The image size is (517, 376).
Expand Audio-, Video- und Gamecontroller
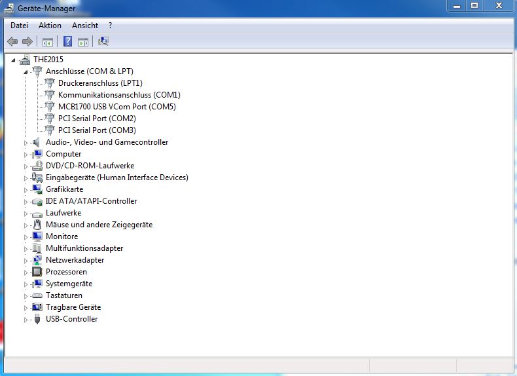(x=26, y=143)
